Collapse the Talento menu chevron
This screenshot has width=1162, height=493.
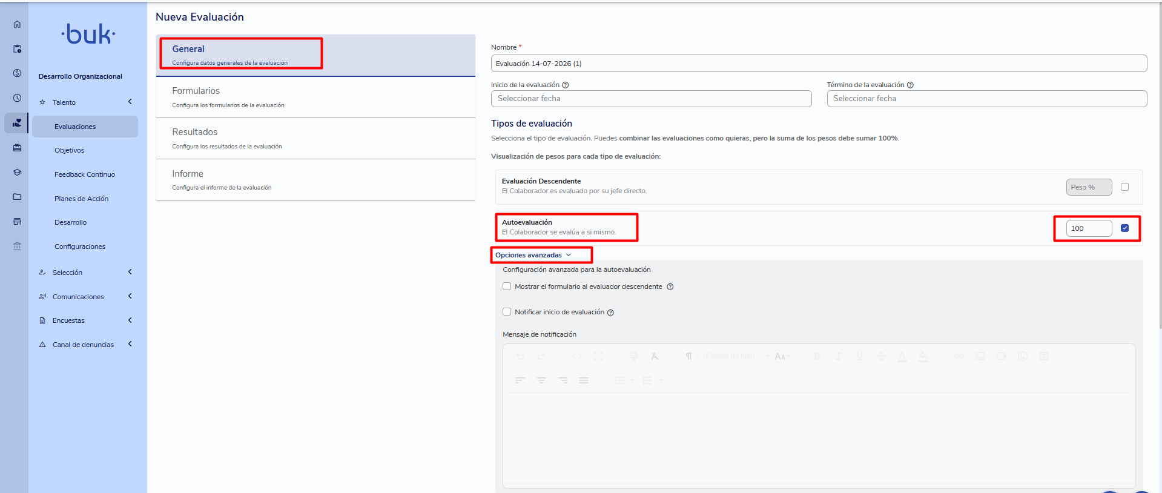130,102
